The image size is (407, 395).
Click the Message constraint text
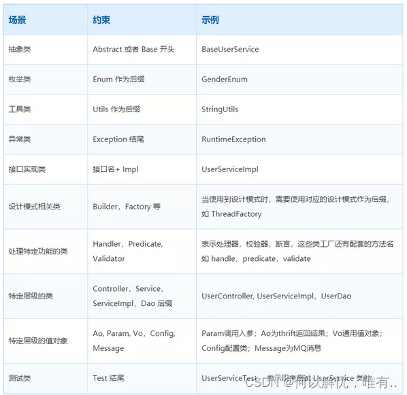coord(108,348)
